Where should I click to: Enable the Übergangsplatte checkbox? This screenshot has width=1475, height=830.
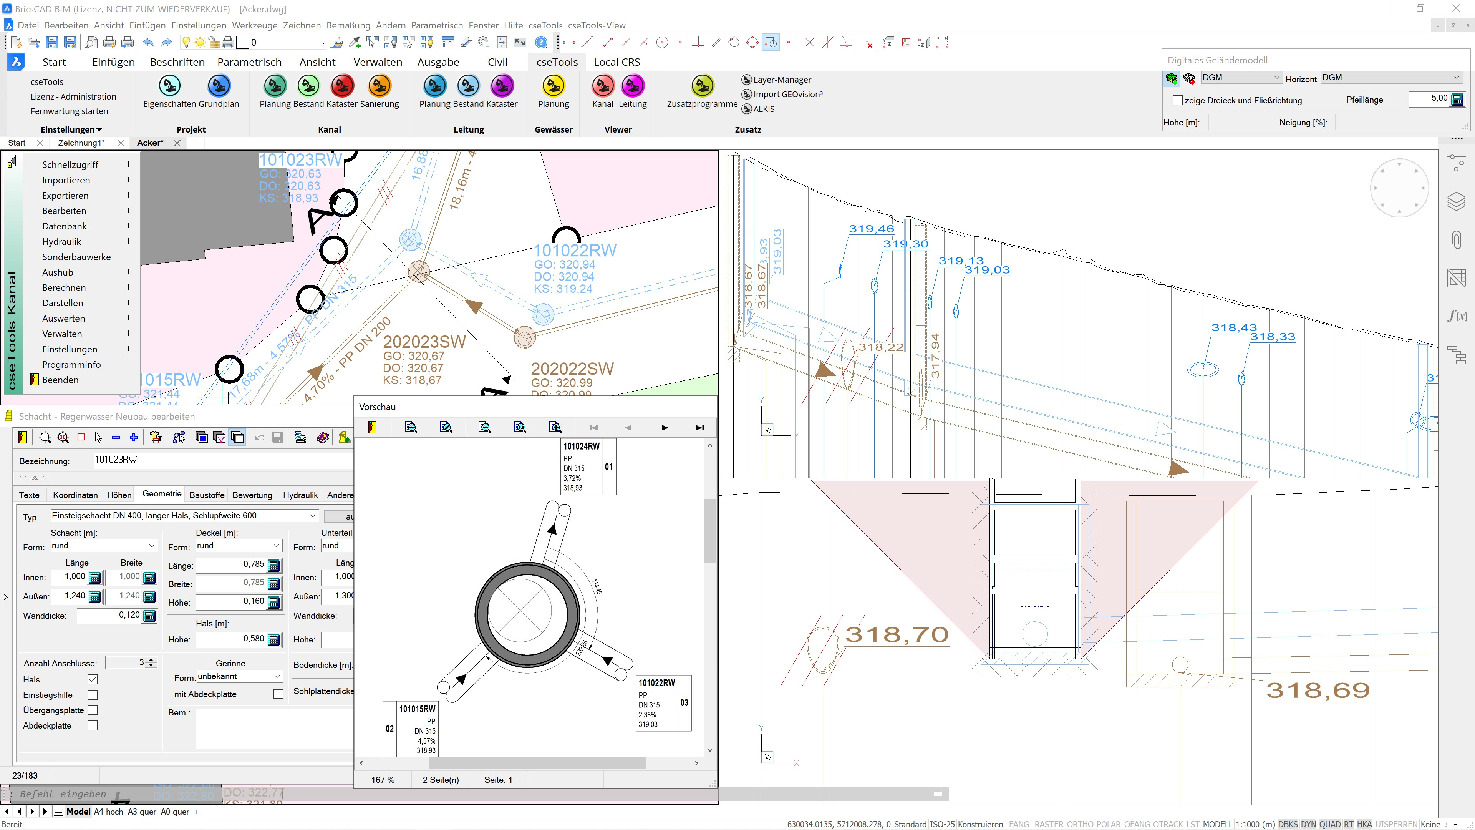[93, 710]
